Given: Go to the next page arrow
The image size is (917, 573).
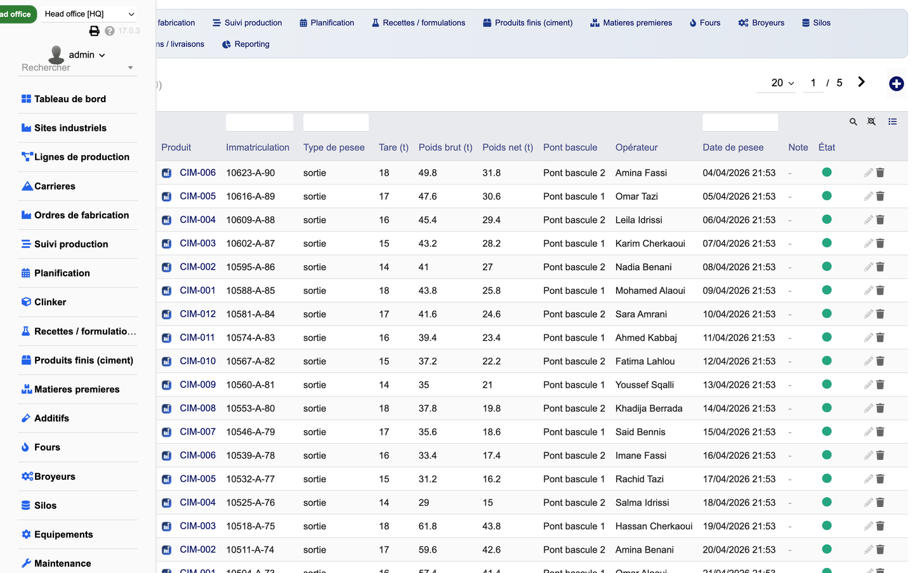Looking at the screenshot, I should 861,82.
